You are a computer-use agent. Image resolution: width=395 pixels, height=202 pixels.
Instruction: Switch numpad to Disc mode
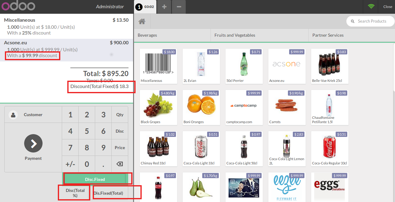[x=120, y=131]
